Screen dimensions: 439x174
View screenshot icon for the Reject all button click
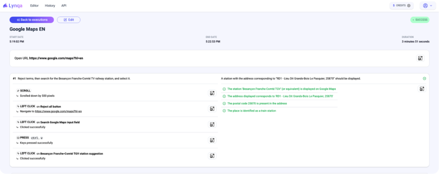point(212,109)
